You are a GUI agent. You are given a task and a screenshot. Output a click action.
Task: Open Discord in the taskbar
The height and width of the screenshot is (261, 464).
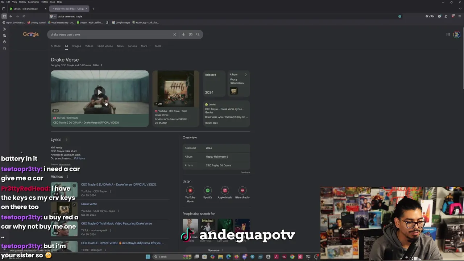point(244,257)
